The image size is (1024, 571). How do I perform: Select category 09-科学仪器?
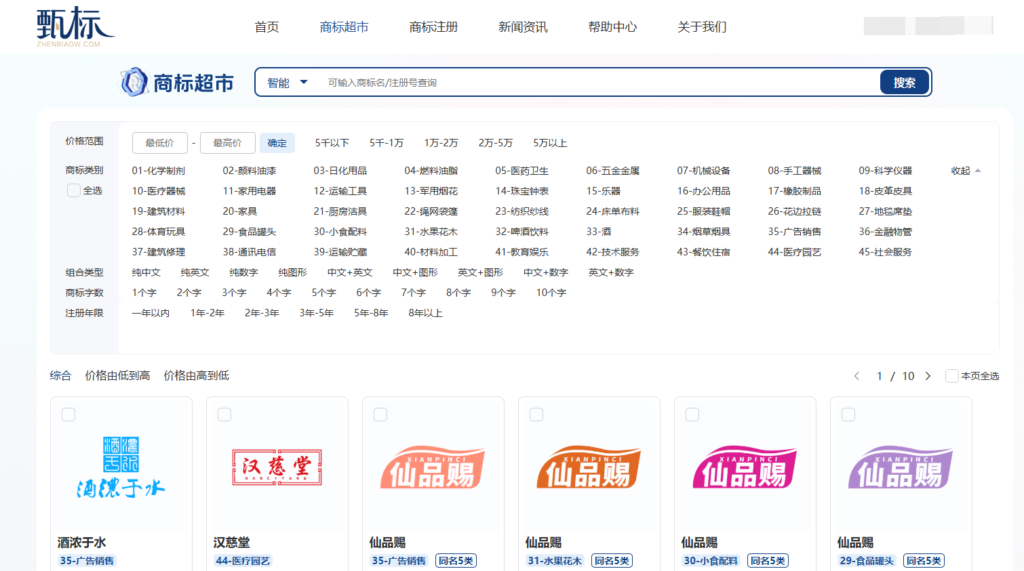(886, 171)
